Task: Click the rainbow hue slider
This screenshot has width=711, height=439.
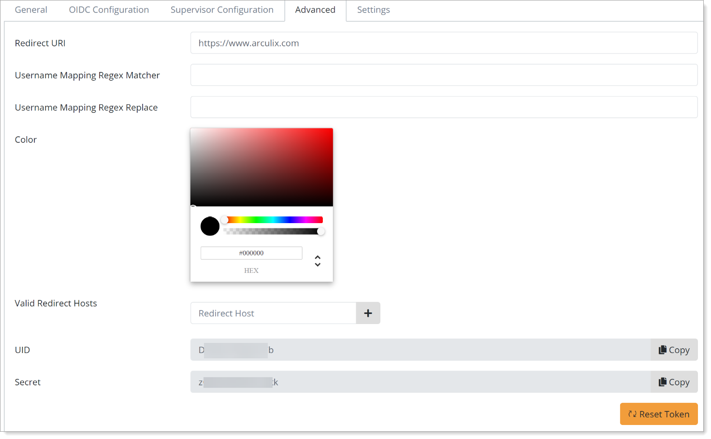Action: pos(274,220)
